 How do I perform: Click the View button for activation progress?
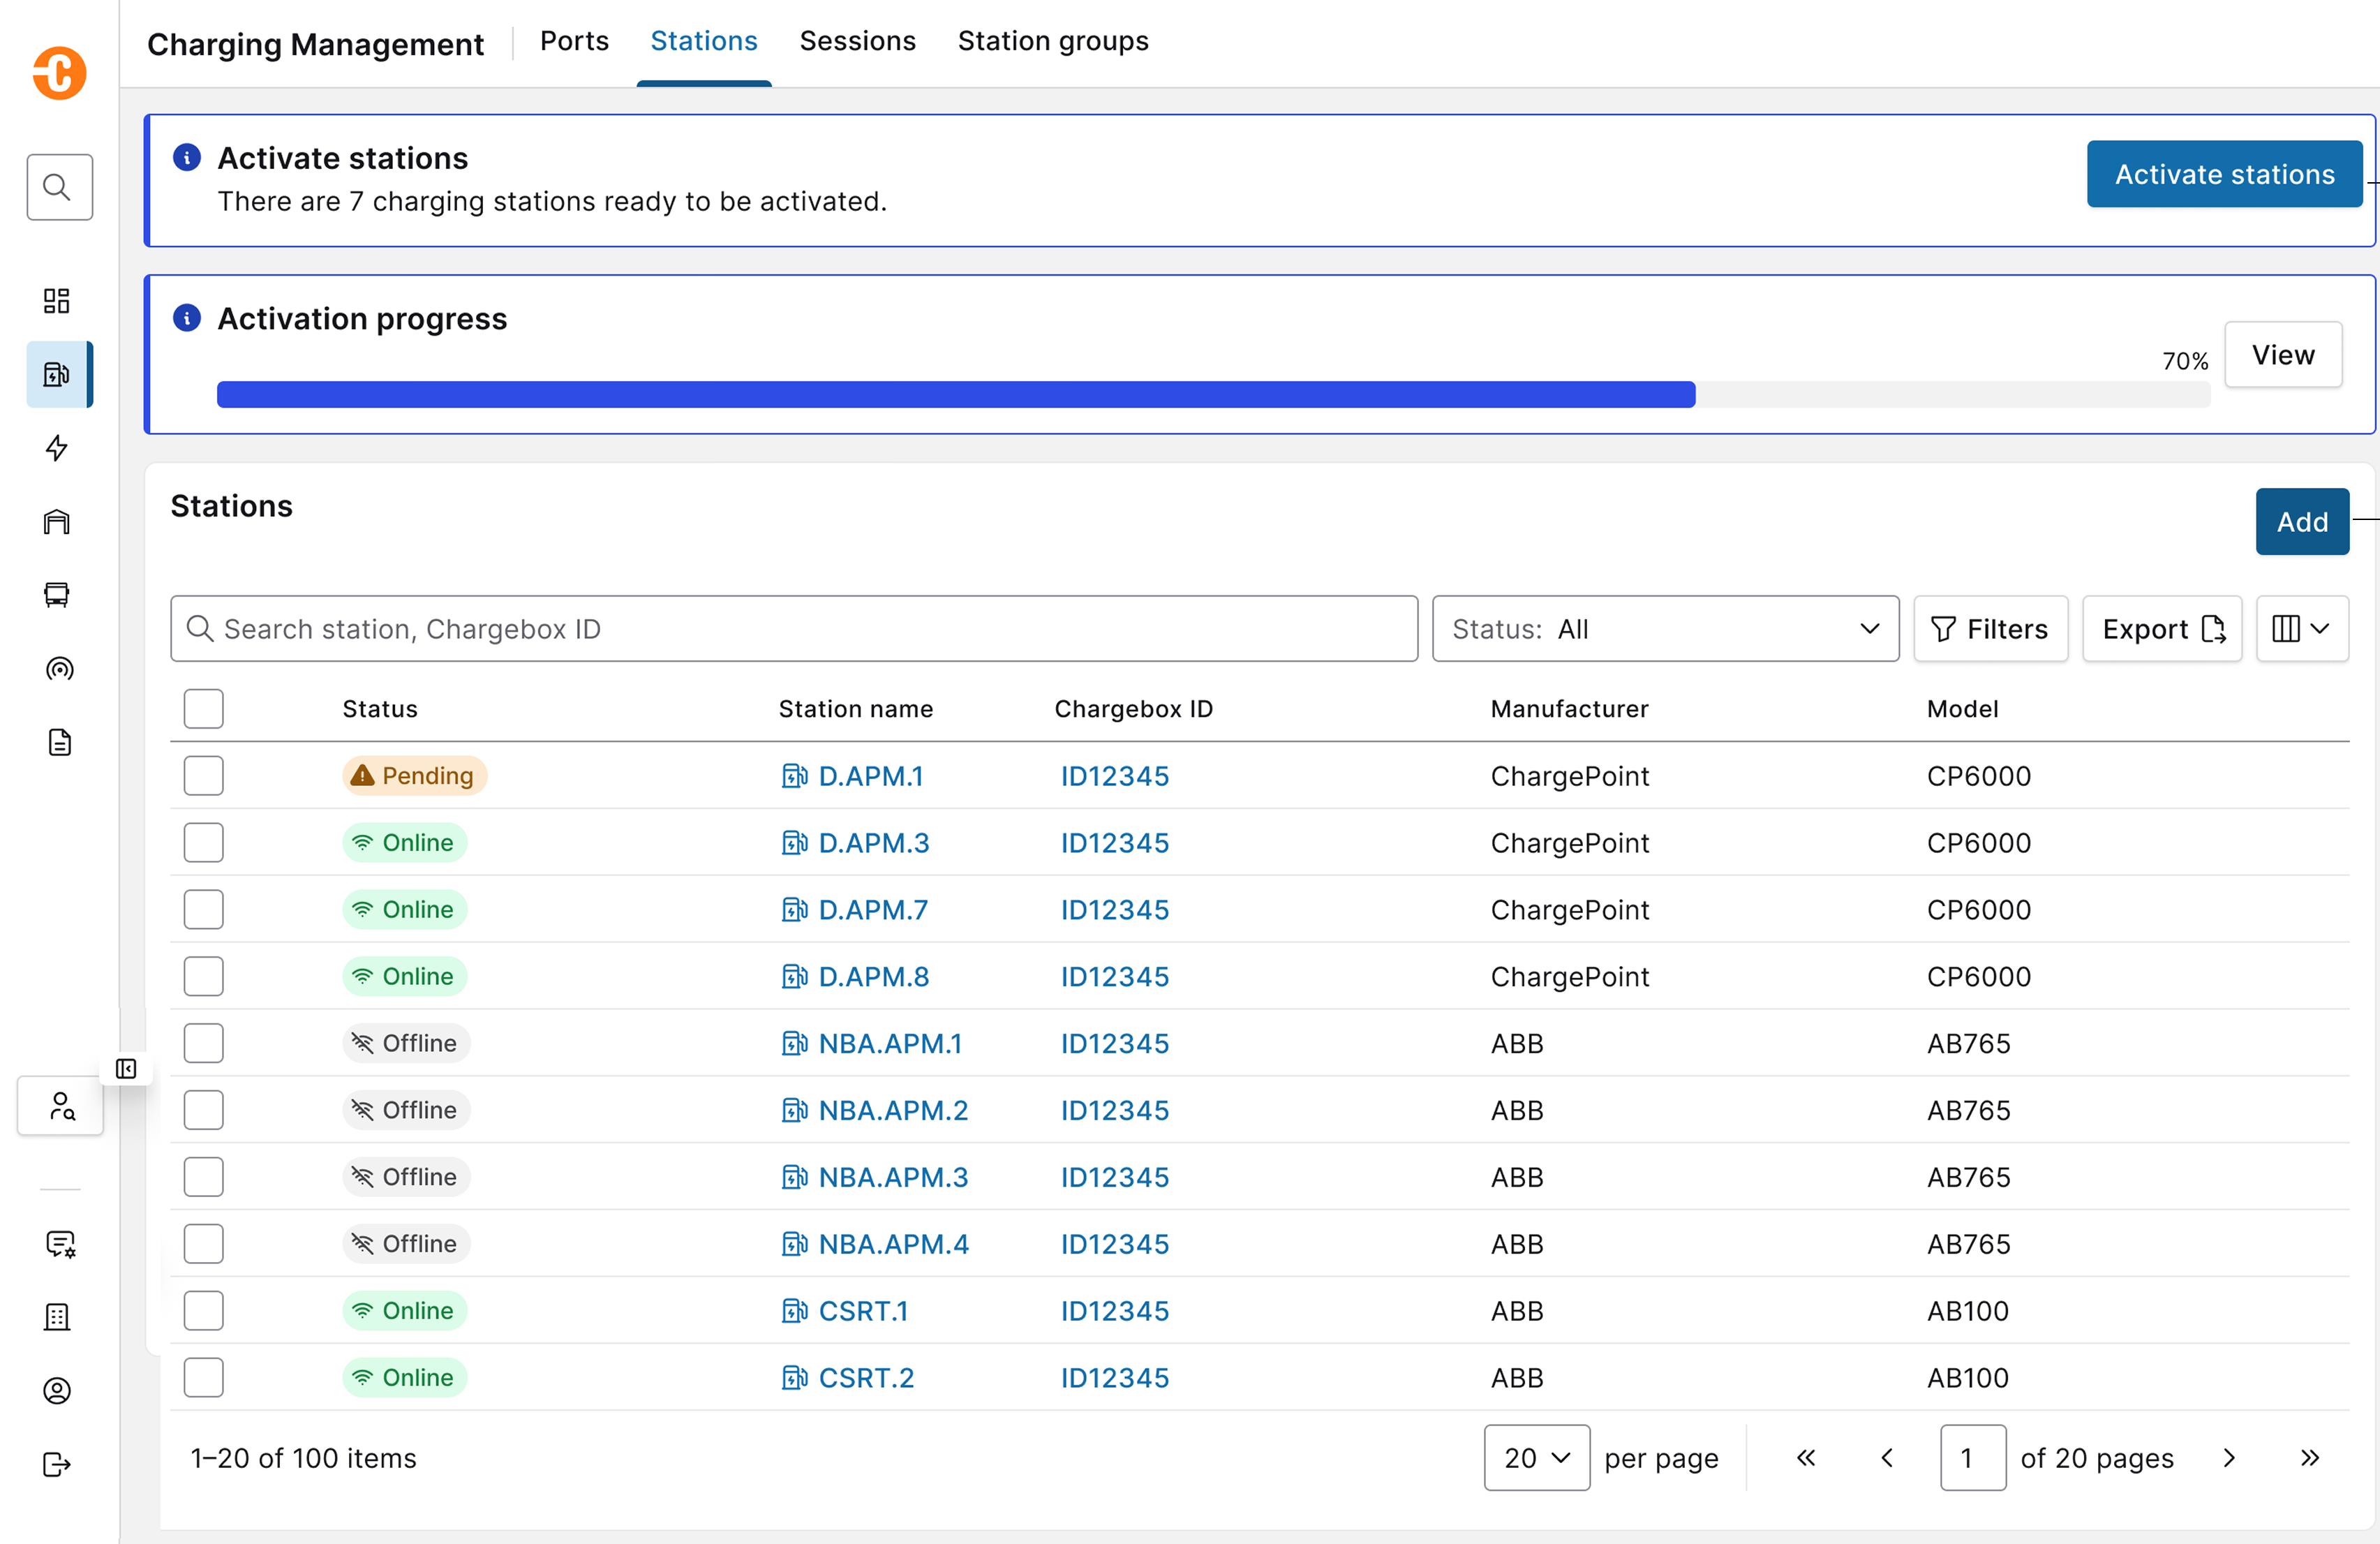(2283, 355)
